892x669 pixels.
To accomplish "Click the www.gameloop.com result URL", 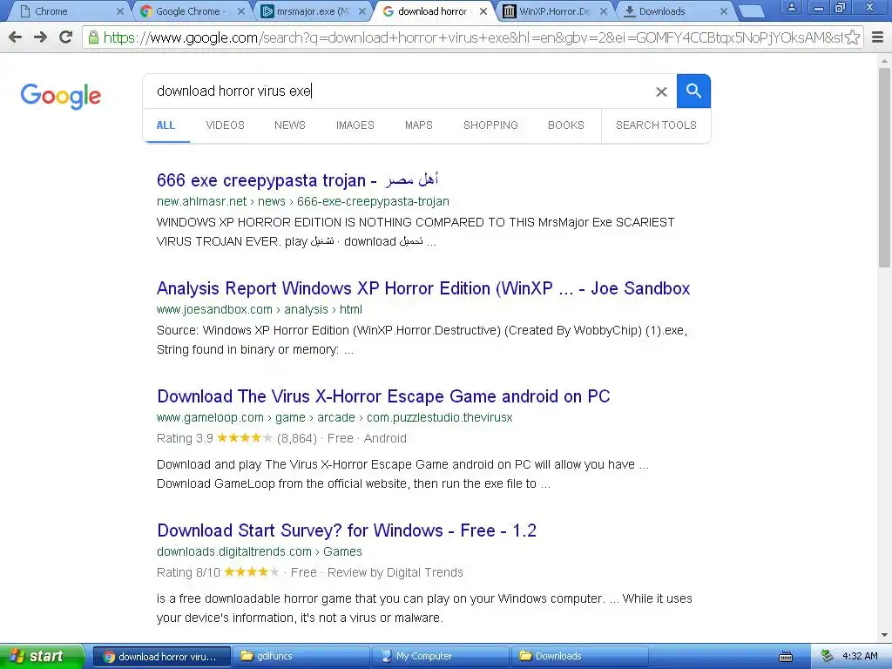I will tap(334, 417).
